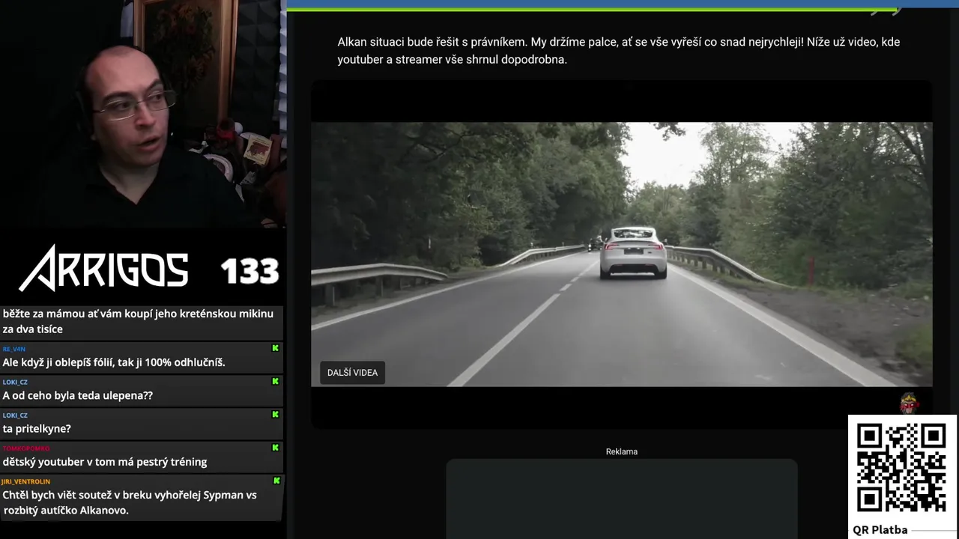
Task: Click the username TOMKOPOMKO in chat
Action: pos(25,448)
